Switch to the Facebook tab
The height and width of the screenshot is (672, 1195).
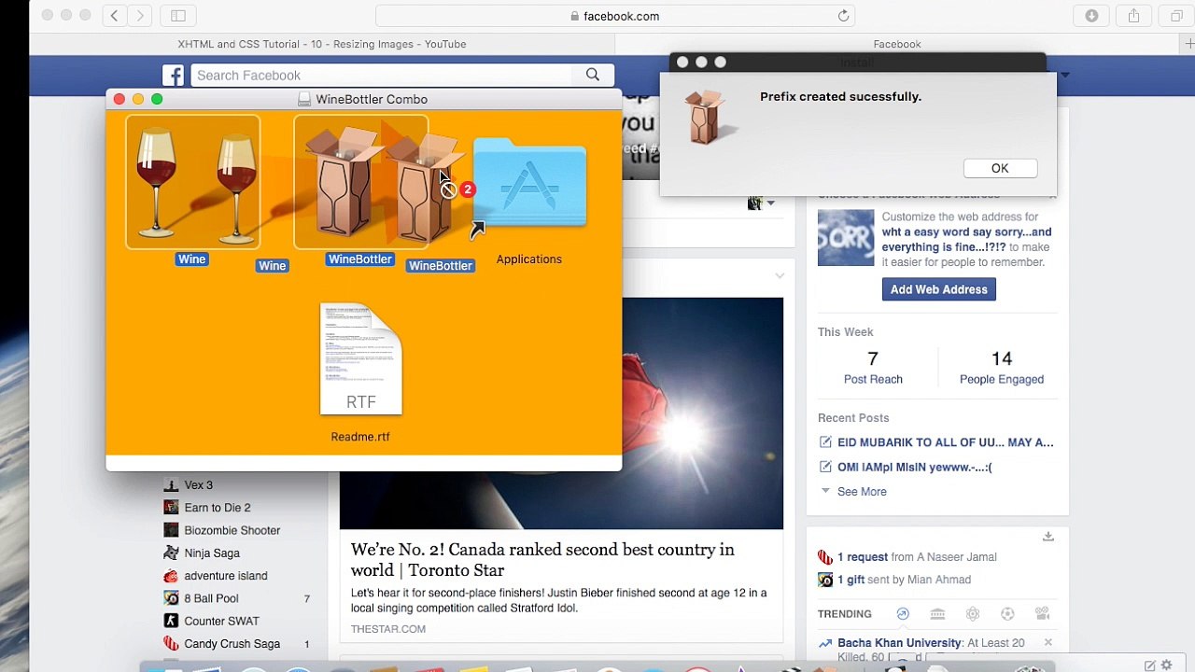[x=897, y=44]
